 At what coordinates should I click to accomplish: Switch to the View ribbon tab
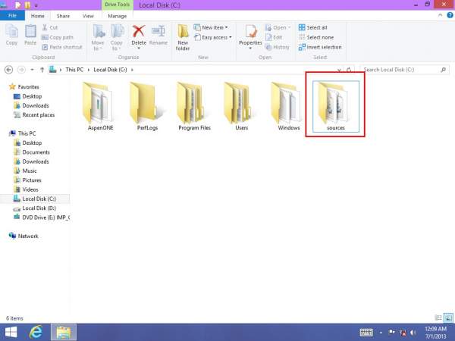pyautogui.click(x=88, y=16)
